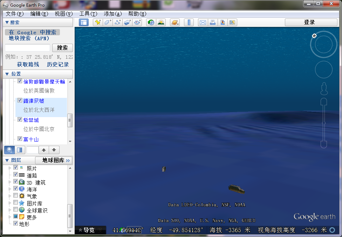The image size is (342, 237).
Task: Disable the 海洋 layer checkbox
Action: coord(15,188)
